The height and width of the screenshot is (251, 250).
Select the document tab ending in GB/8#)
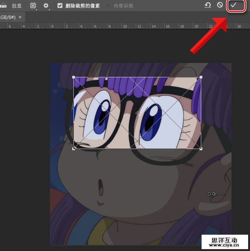[x=7, y=17]
